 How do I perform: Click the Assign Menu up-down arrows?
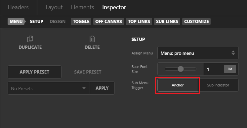[233, 53]
